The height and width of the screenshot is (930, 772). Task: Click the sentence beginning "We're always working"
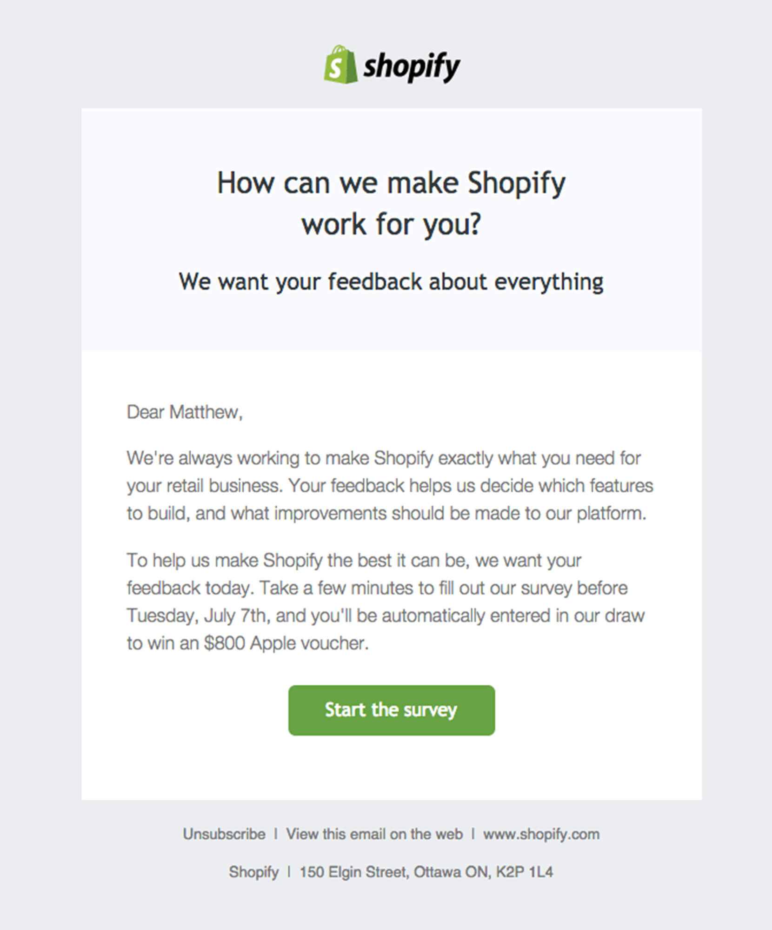pos(384,459)
